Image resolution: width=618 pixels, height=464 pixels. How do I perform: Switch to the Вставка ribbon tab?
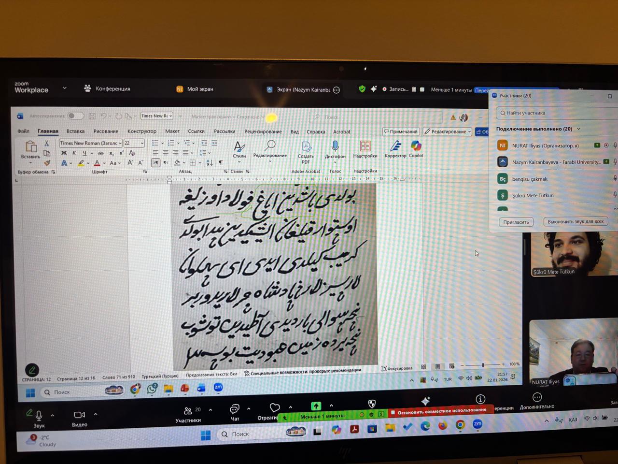tap(75, 131)
